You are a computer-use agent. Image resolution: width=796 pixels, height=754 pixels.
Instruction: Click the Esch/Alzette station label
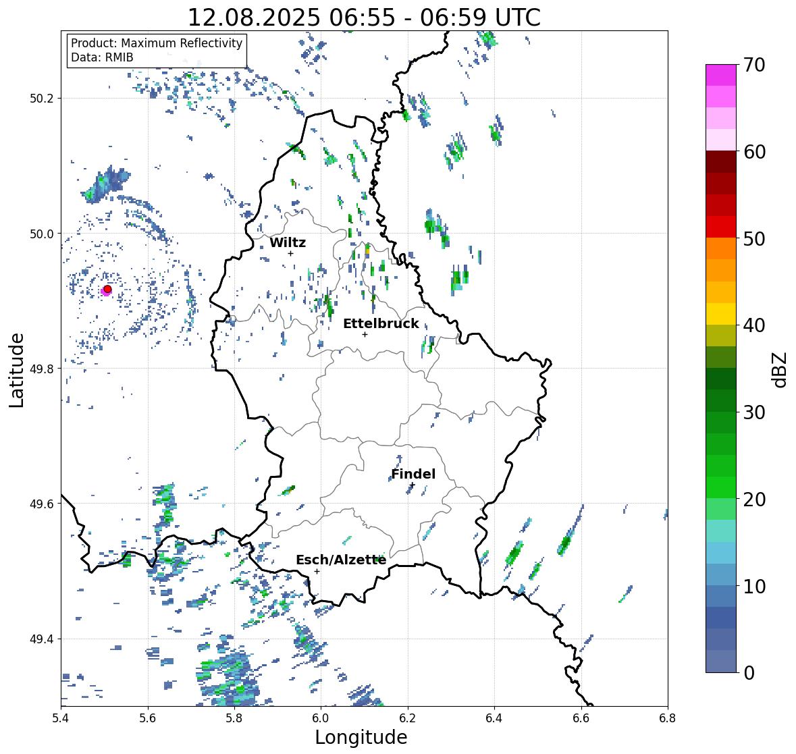pyautogui.click(x=341, y=560)
